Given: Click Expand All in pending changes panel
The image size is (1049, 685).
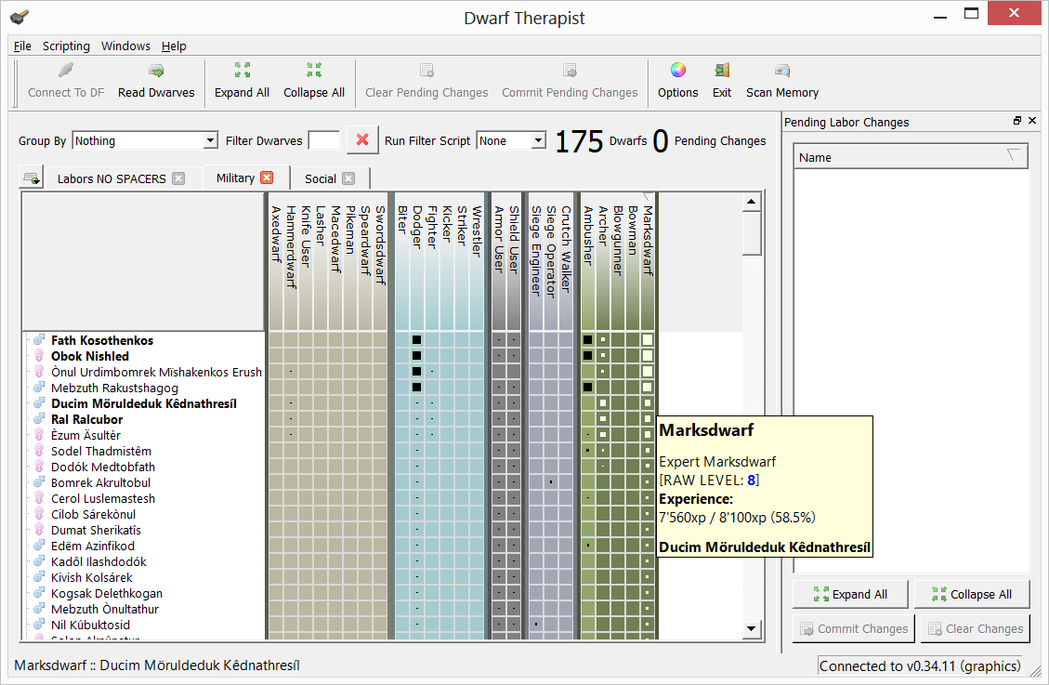Looking at the screenshot, I should [x=850, y=594].
